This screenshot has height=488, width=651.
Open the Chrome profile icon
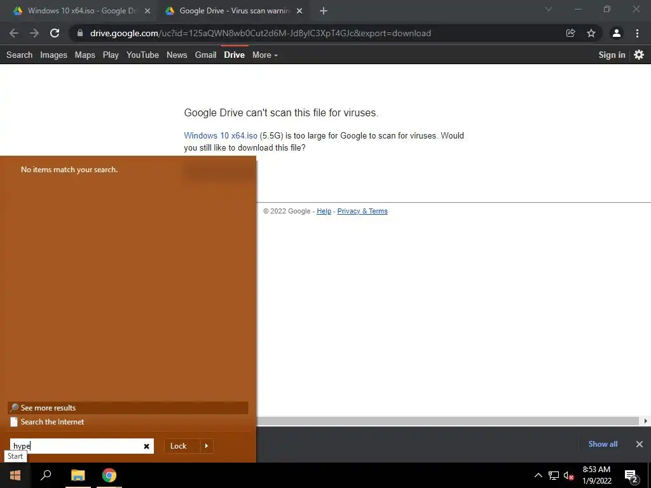coord(617,33)
